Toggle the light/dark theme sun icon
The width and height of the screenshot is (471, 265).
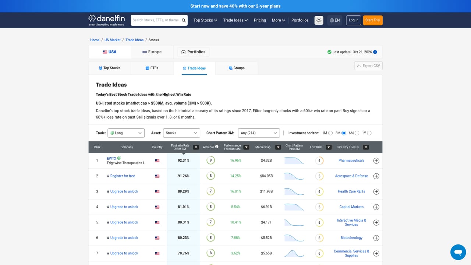tap(319, 20)
